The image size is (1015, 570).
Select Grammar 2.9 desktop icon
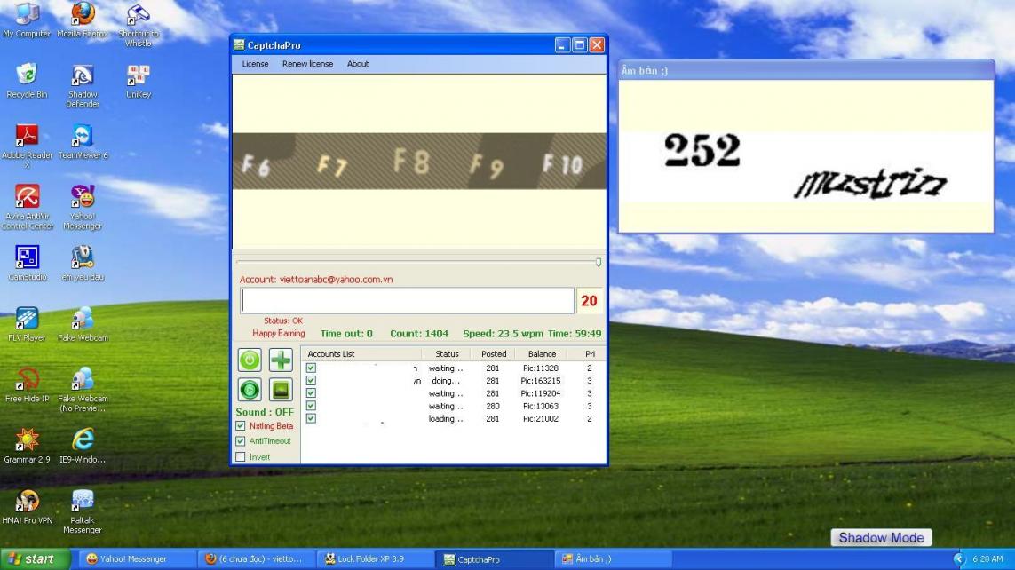(x=27, y=446)
